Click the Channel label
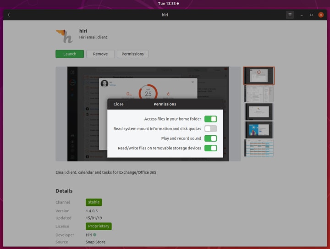Screen dimensions: 330x249 coord(63,202)
